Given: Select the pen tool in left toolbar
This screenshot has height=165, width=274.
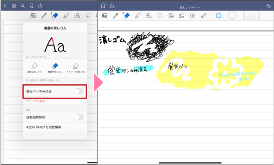Looking at the screenshot, I should point(44,16).
